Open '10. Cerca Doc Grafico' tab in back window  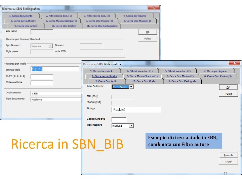64,26
